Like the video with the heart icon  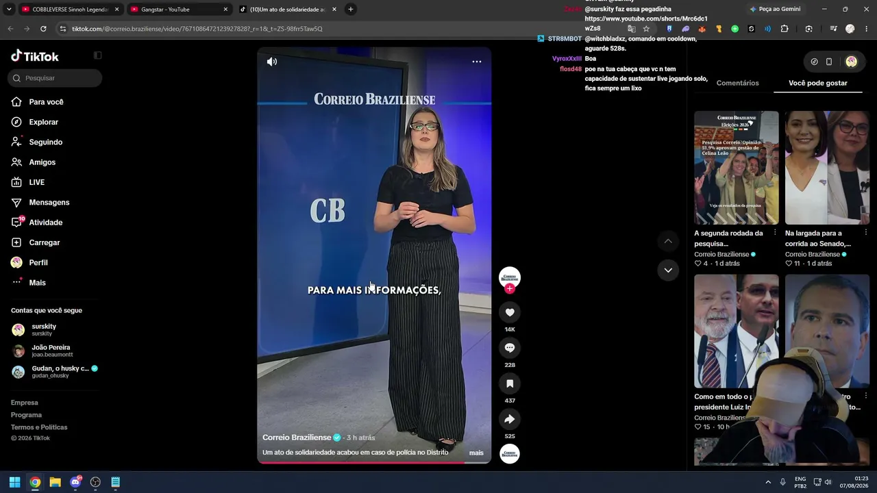click(x=510, y=312)
